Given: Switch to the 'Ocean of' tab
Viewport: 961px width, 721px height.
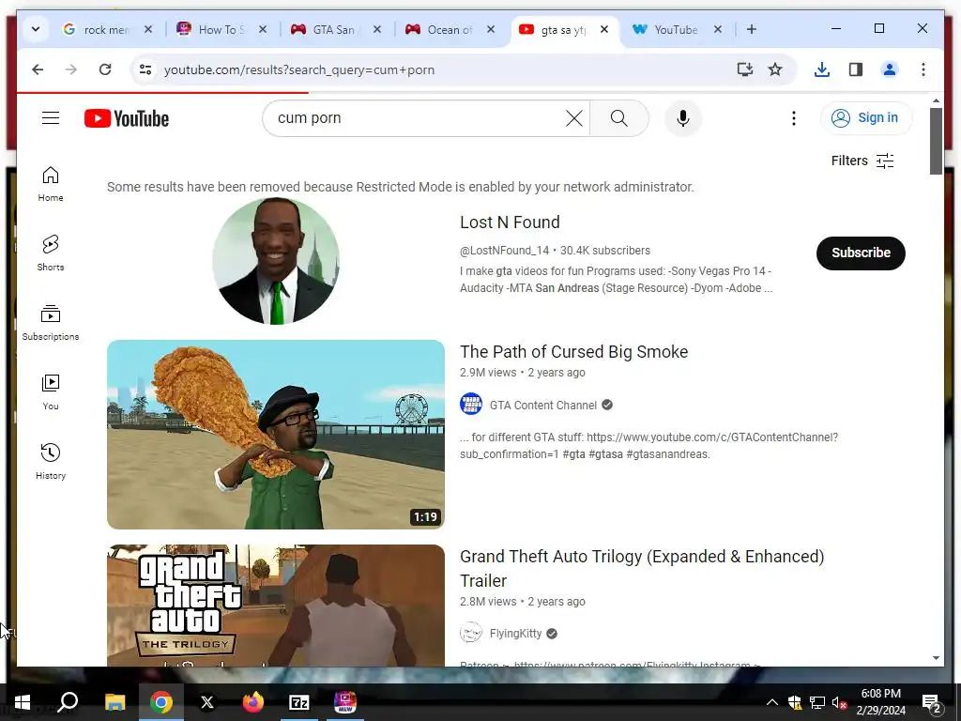Looking at the screenshot, I should click(x=443, y=29).
